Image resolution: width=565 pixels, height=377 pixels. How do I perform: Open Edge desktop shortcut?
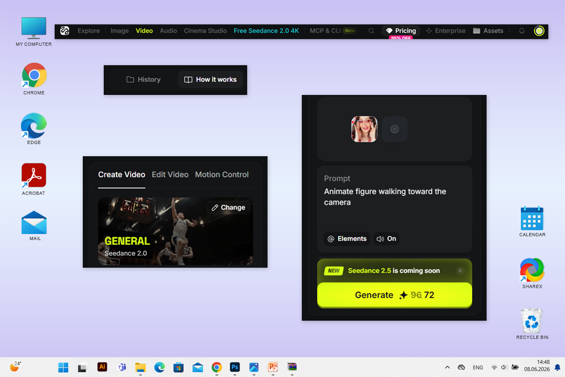(34, 129)
